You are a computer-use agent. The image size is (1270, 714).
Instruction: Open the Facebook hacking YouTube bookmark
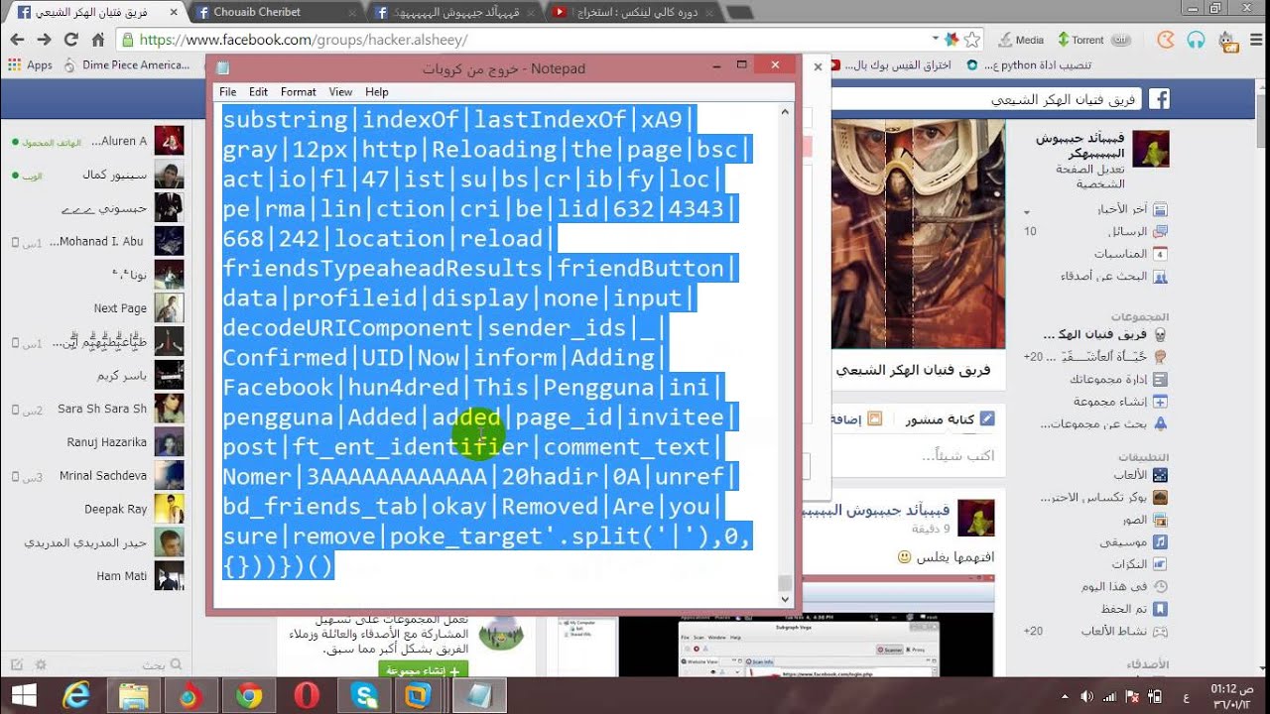(x=890, y=65)
